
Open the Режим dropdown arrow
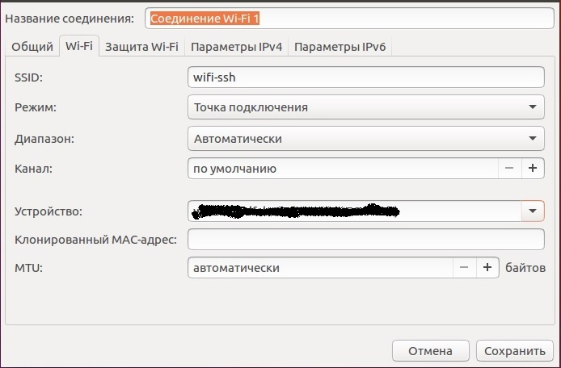pyautogui.click(x=532, y=107)
